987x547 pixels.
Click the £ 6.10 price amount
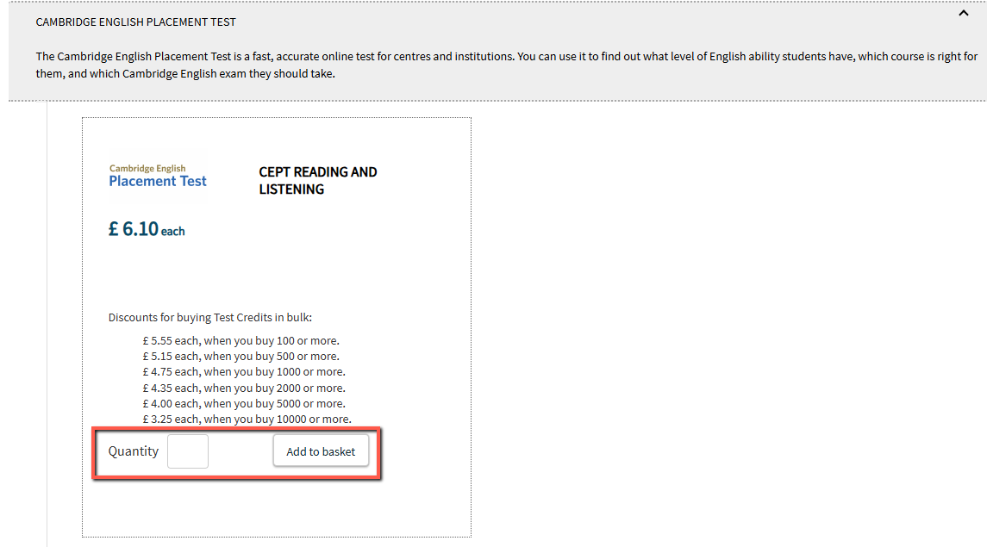pos(134,229)
